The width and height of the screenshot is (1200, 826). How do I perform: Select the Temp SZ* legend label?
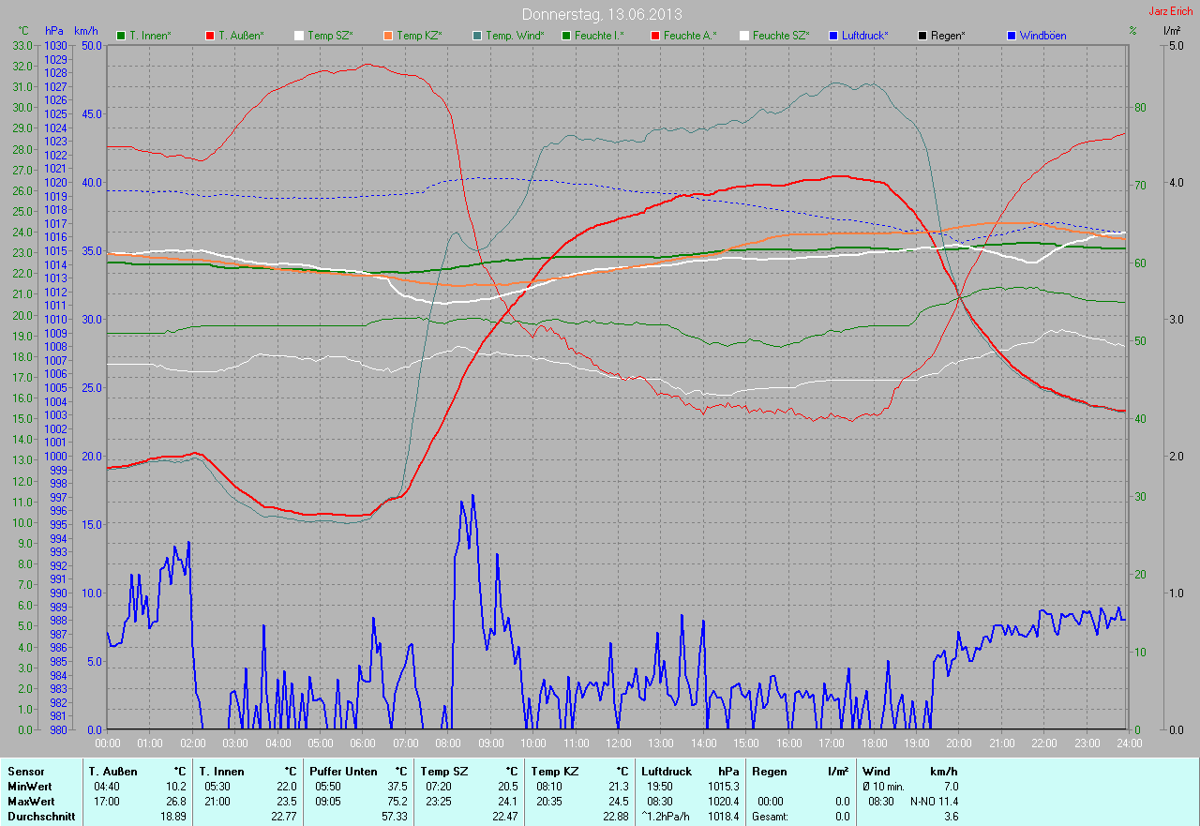(x=330, y=36)
